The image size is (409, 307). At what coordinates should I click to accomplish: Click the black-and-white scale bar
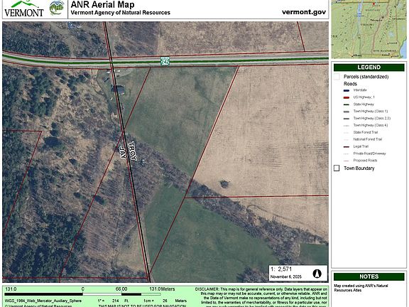[x=82, y=294]
